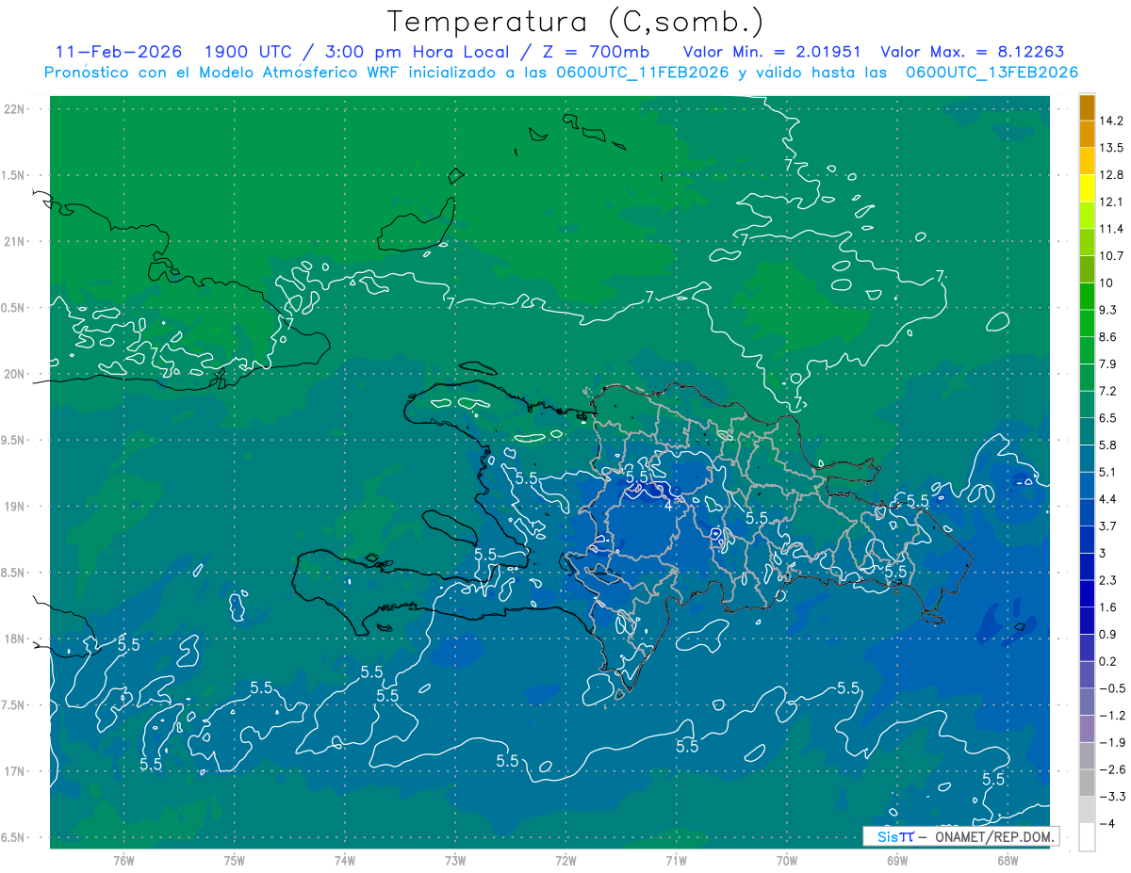Click the '1900 UTC' time label

coord(251,52)
